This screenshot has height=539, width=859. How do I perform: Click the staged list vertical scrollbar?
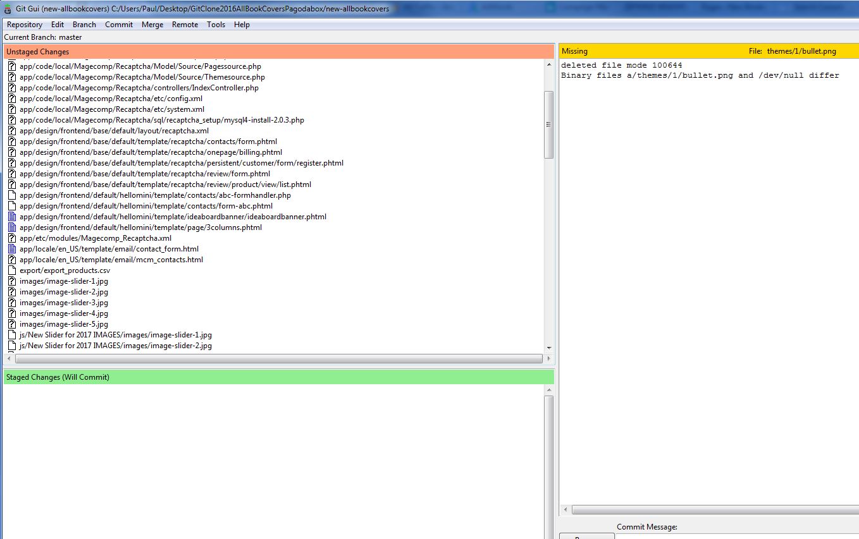point(549,466)
